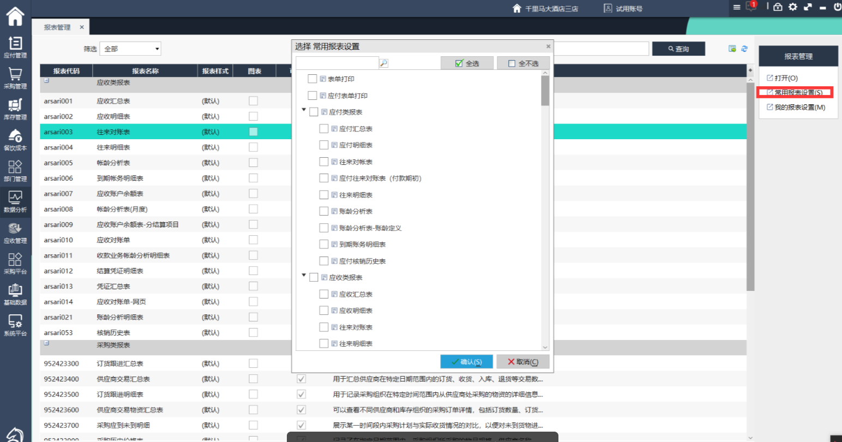Switch to the 报表管理 tab
Viewport: 842px width, 442px height.
click(57, 27)
